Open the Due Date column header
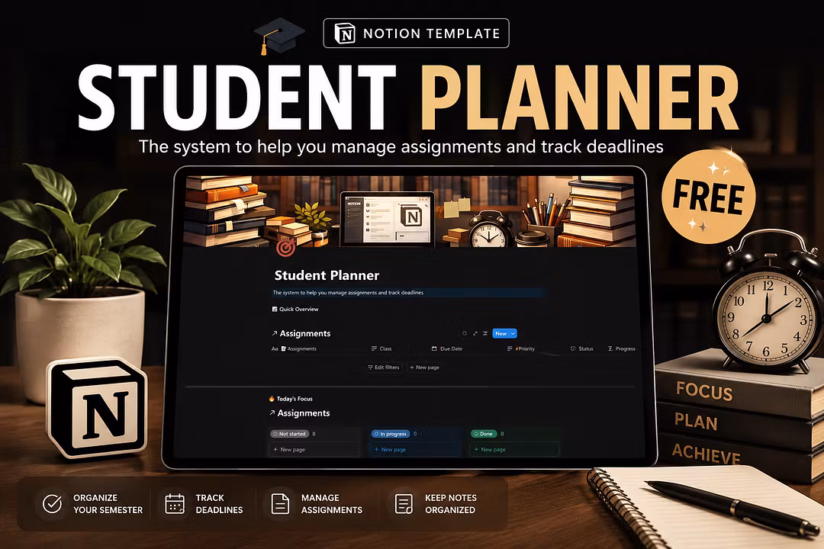 447,348
